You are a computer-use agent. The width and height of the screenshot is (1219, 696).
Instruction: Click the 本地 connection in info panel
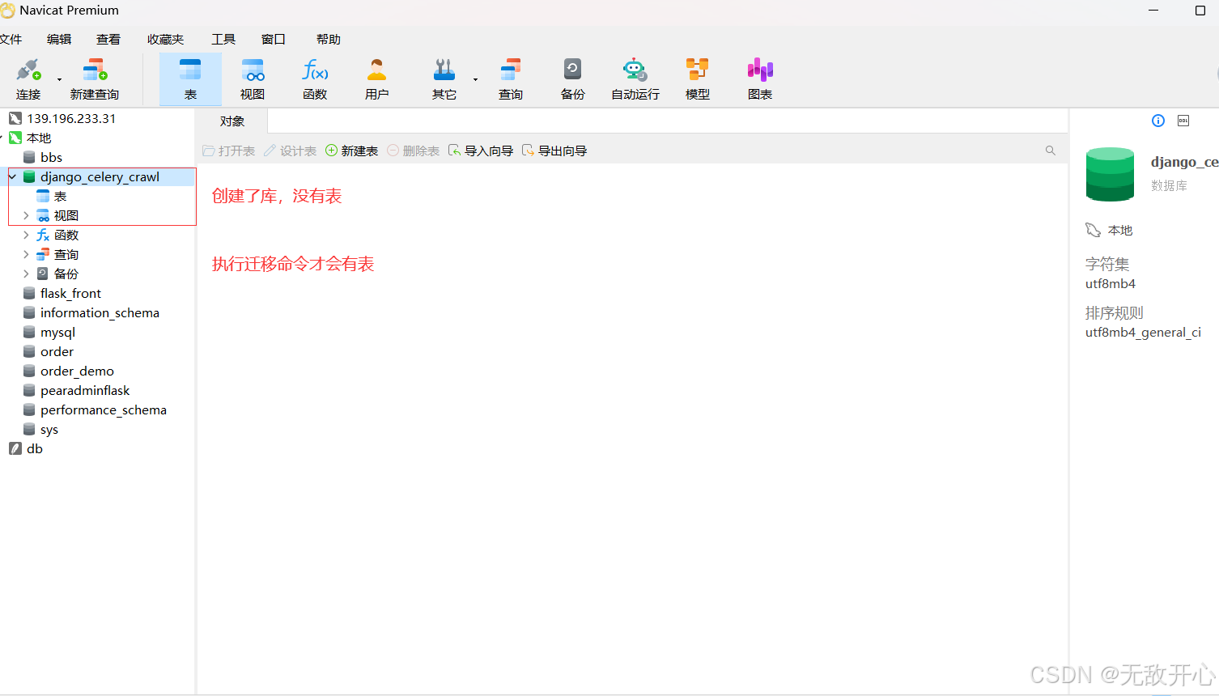[x=1120, y=230]
